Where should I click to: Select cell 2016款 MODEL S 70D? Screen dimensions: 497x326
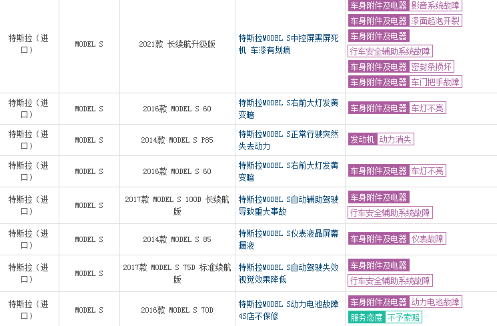[177, 310]
